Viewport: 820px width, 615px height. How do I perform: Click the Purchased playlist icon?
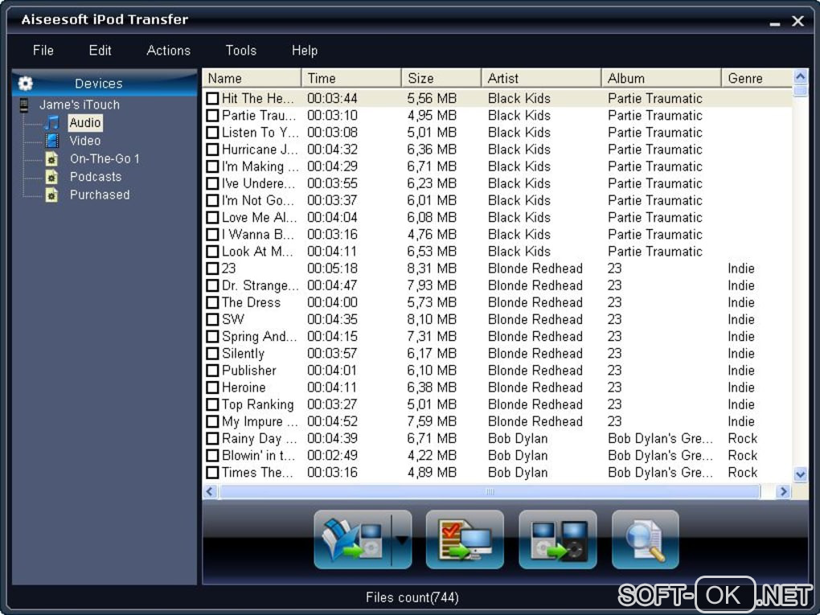(51, 195)
